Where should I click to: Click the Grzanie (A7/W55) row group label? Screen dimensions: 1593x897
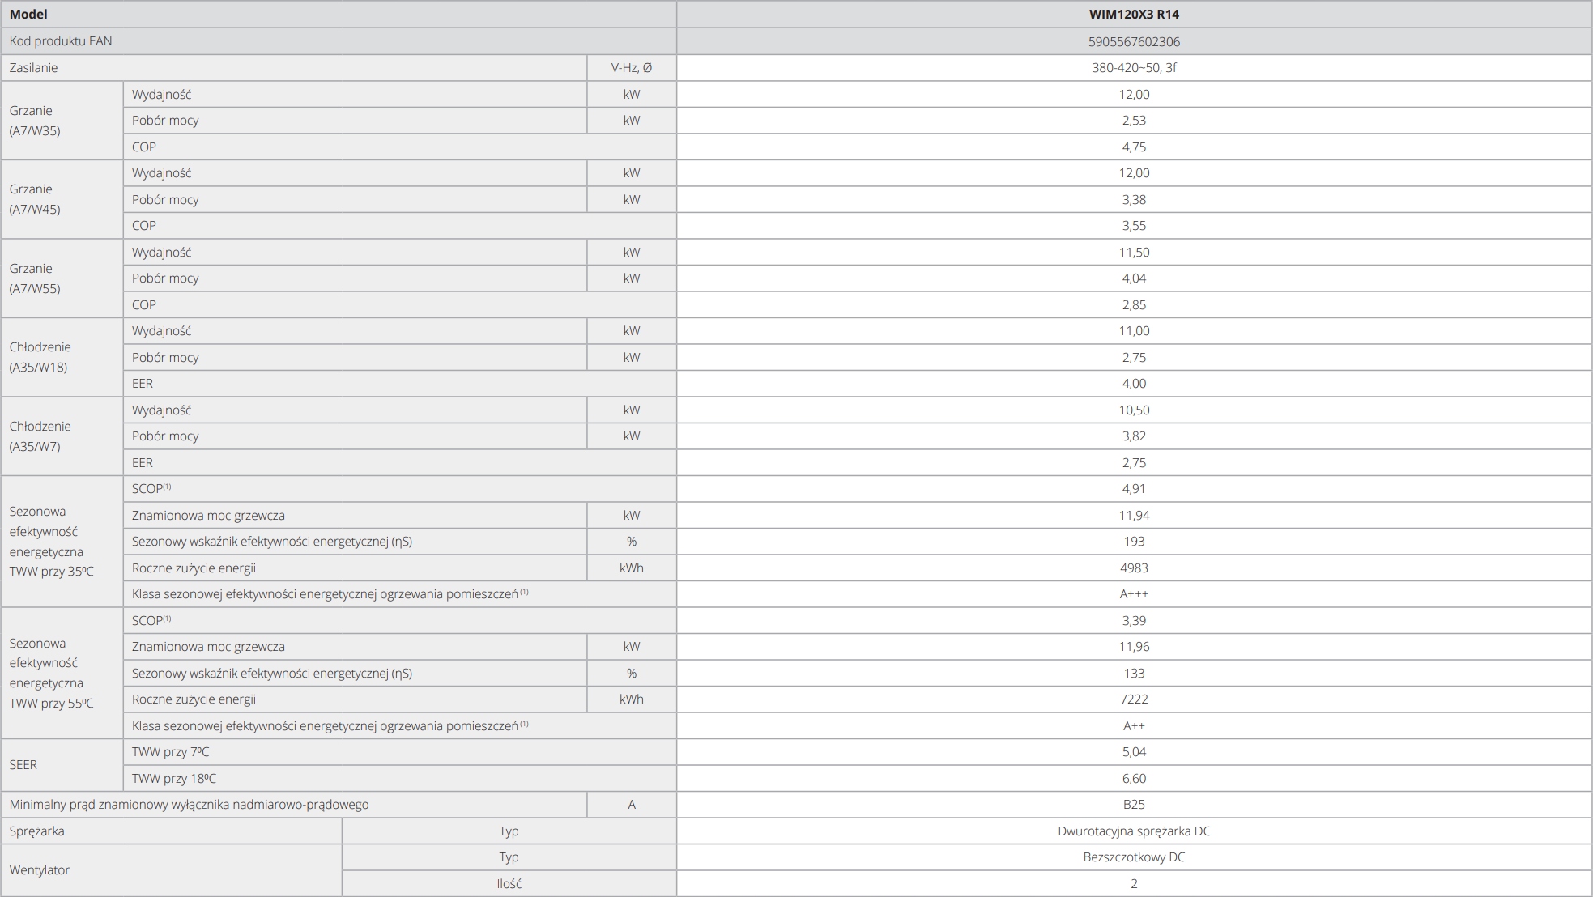pyautogui.click(x=35, y=278)
